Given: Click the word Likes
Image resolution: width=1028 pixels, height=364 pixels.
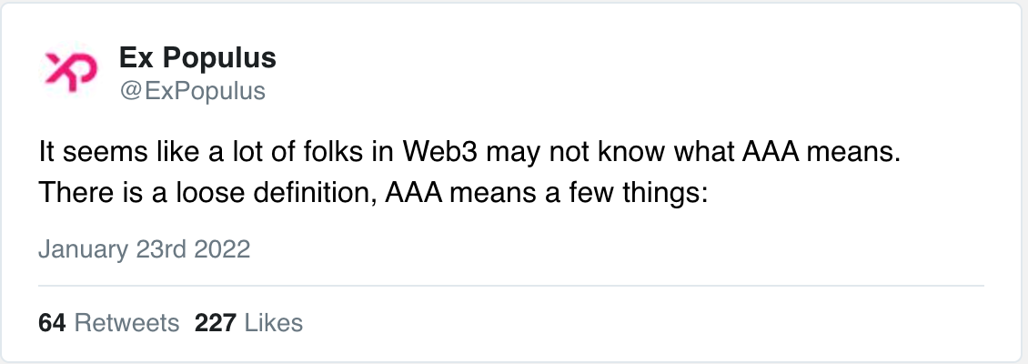Looking at the screenshot, I should tap(274, 323).
